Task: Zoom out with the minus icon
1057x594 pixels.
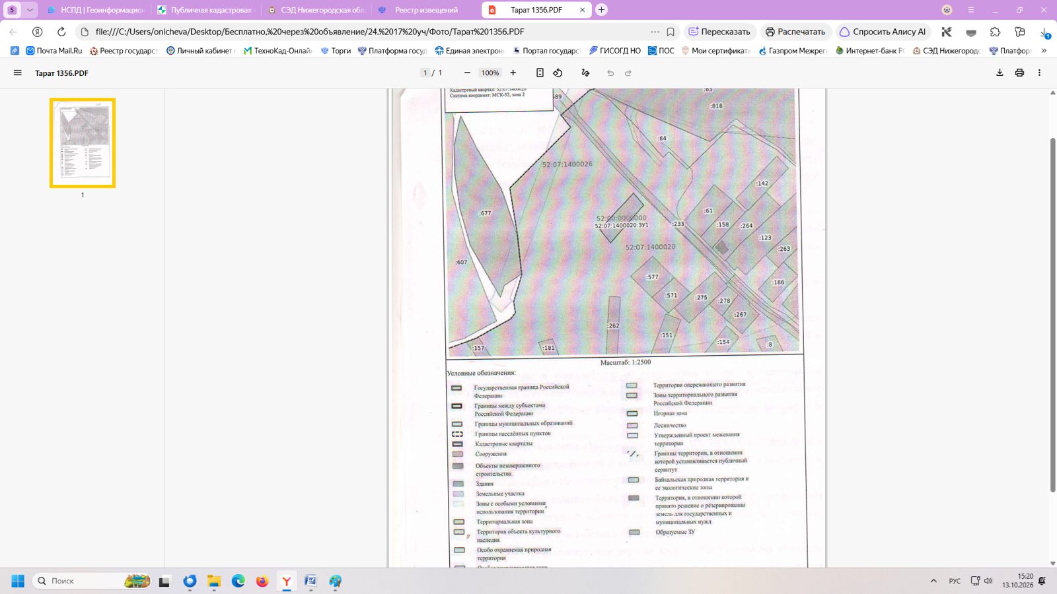Action: pyautogui.click(x=467, y=73)
